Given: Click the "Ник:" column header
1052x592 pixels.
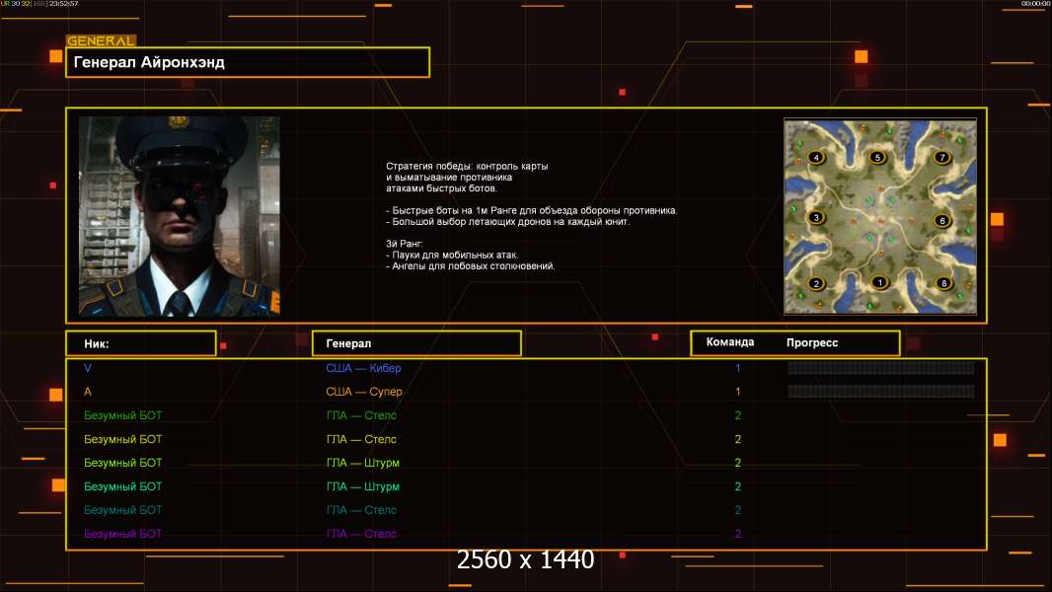Looking at the screenshot, I should 140,343.
